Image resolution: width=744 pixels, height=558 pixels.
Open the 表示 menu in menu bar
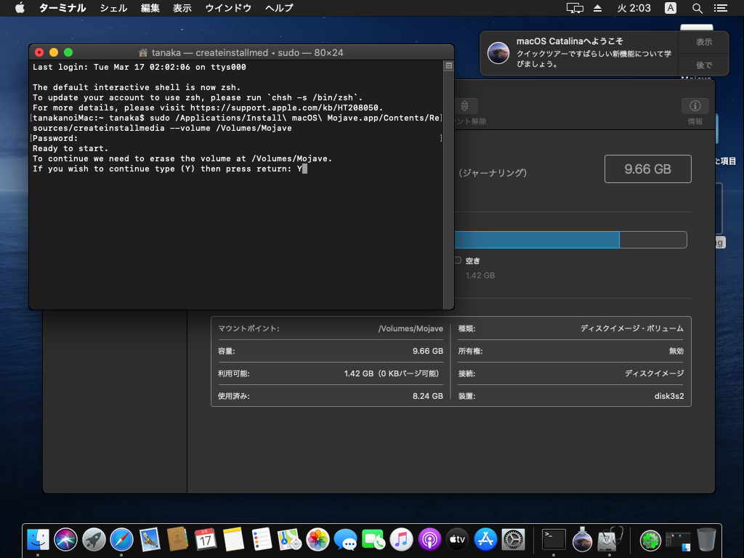(x=182, y=8)
